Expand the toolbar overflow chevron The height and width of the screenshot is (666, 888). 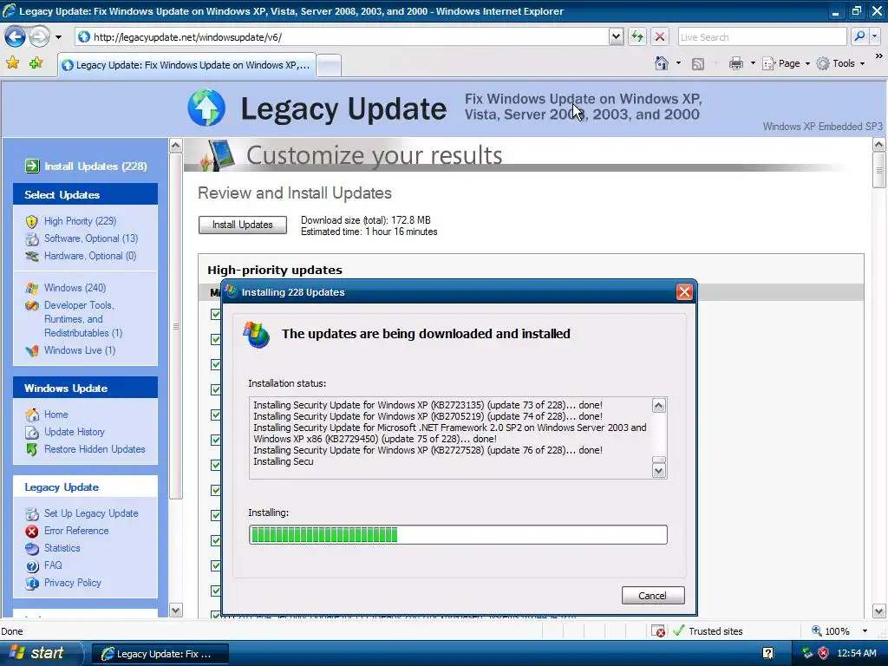(879, 56)
